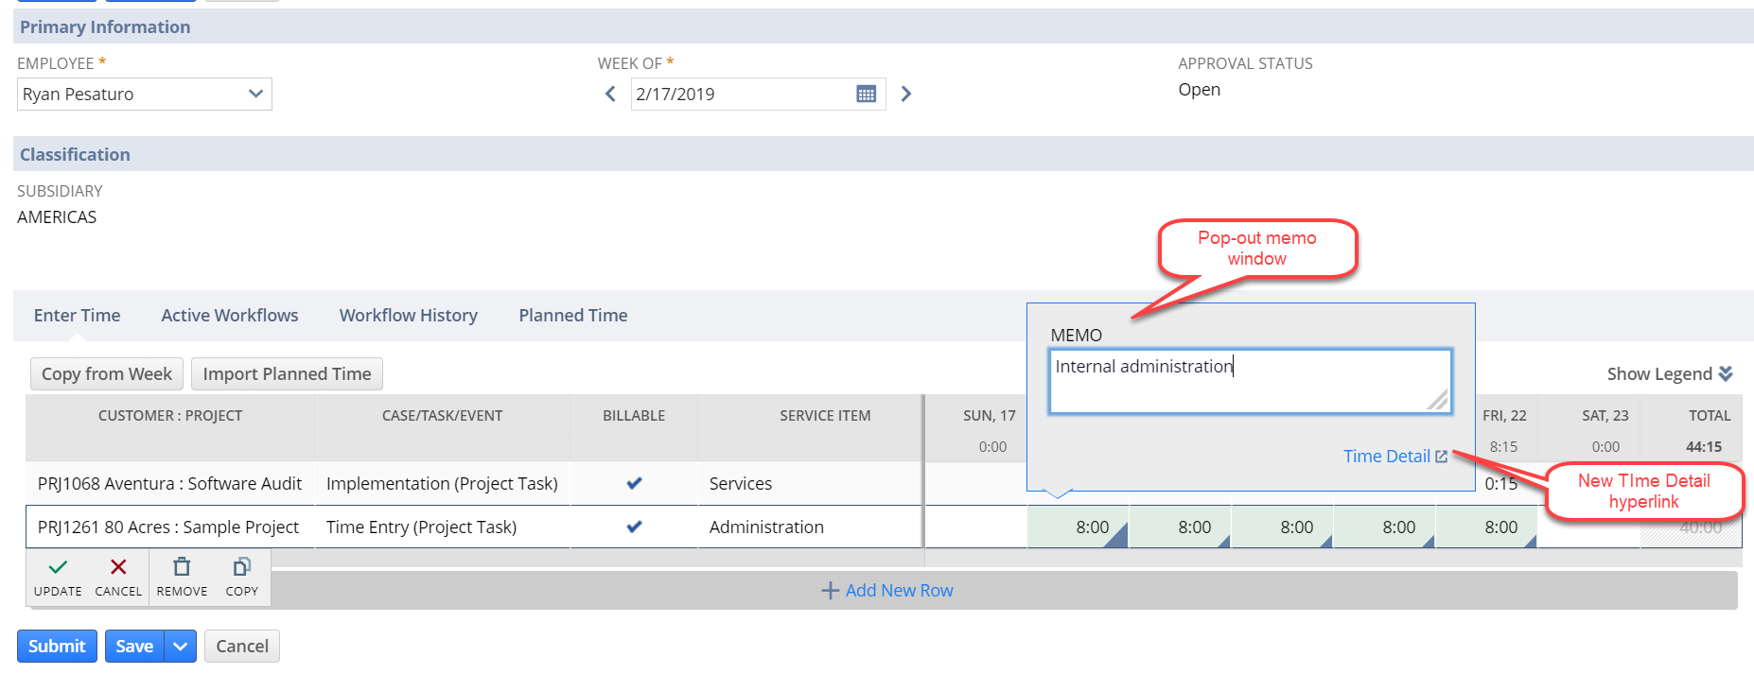The height and width of the screenshot is (674, 1754).
Task: Toggle billable check for Sample Project row
Action: [634, 527]
